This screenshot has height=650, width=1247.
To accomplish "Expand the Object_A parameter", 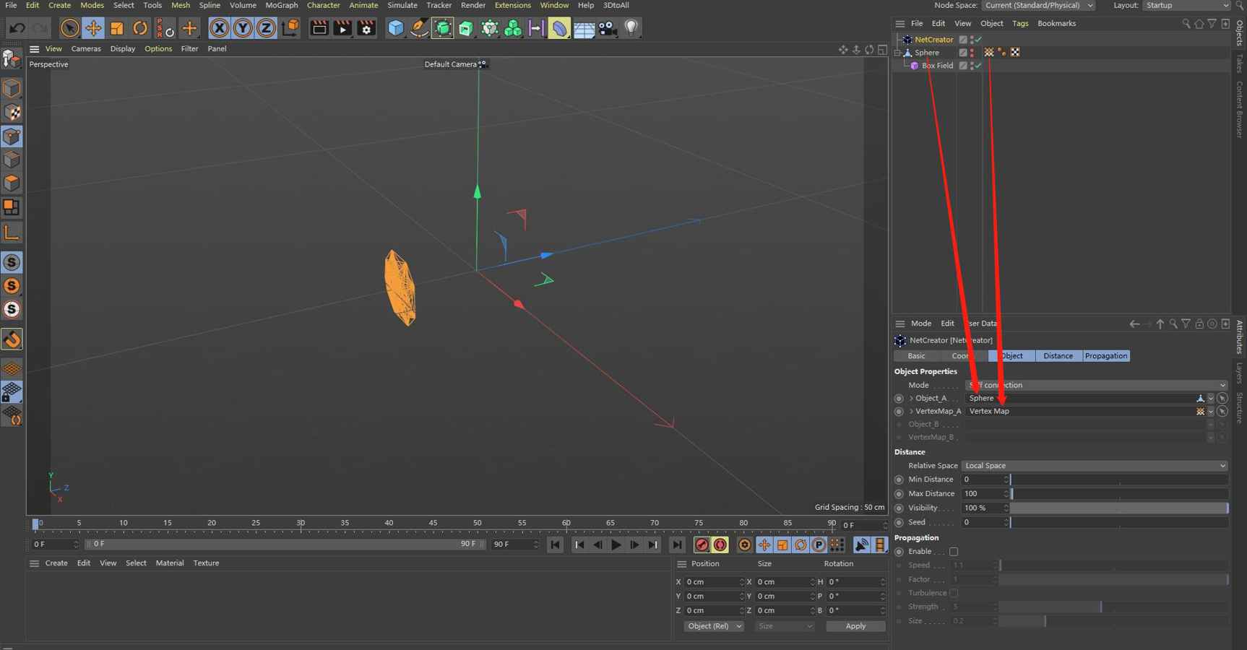I will pos(911,399).
